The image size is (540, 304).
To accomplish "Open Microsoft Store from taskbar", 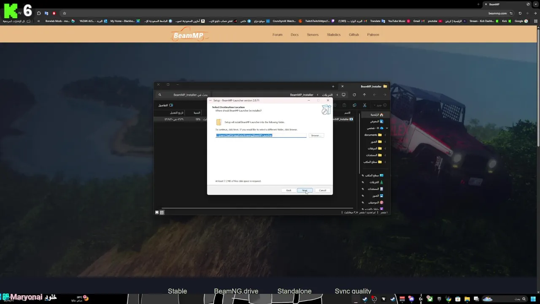I will click(458, 299).
